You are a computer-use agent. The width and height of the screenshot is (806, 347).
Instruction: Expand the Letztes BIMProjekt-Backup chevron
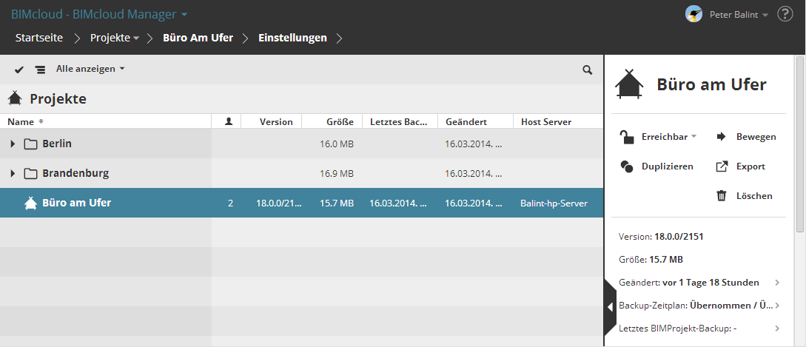coord(777,328)
